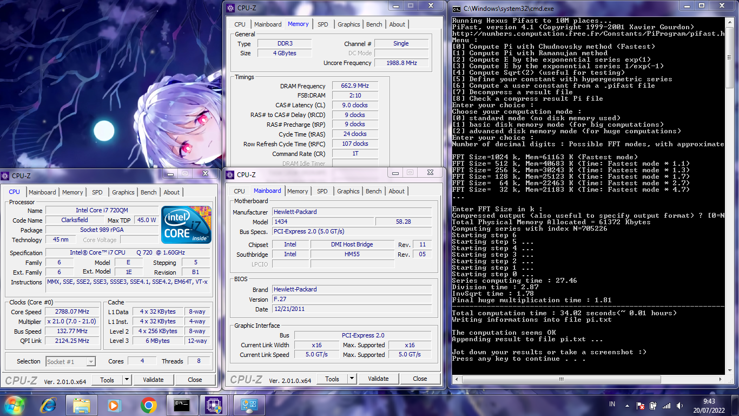Click the network signal tray icon
Viewport: 739px width, 416px height.
pos(666,405)
